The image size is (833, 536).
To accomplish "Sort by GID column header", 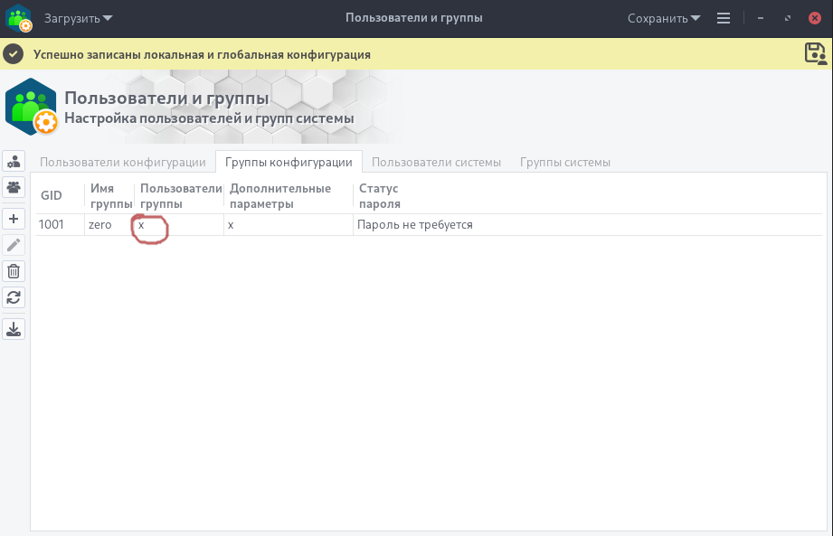I will (52, 196).
